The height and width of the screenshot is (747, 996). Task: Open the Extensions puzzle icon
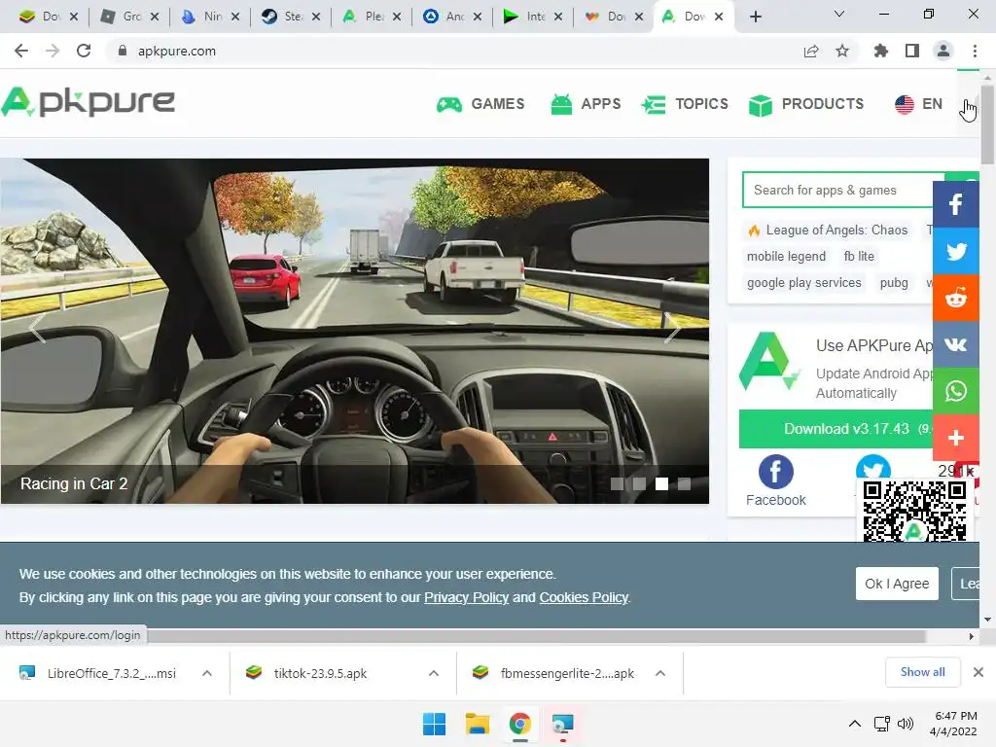click(880, 51)
